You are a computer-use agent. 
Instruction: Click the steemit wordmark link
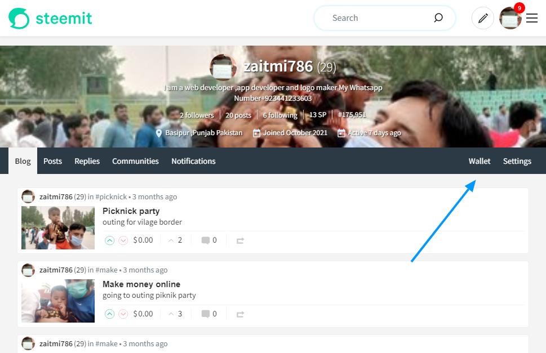64,19
